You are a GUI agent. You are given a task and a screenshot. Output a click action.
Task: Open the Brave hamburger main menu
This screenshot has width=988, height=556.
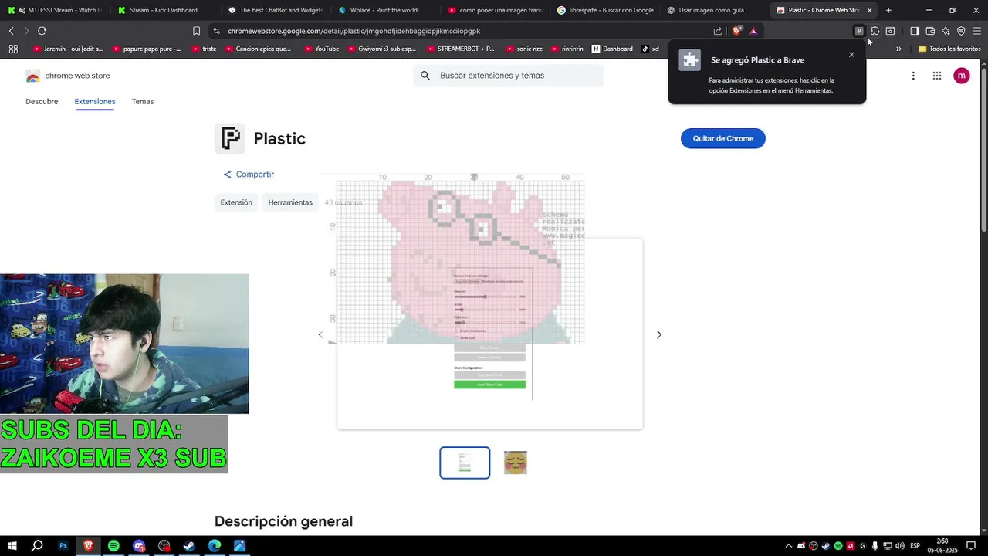click(x=976, y=31)
